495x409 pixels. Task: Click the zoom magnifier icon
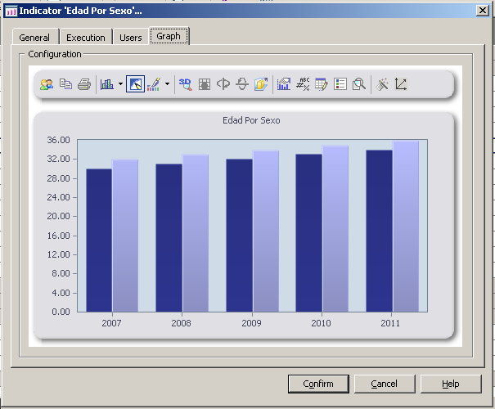click(x=358, y=84)
